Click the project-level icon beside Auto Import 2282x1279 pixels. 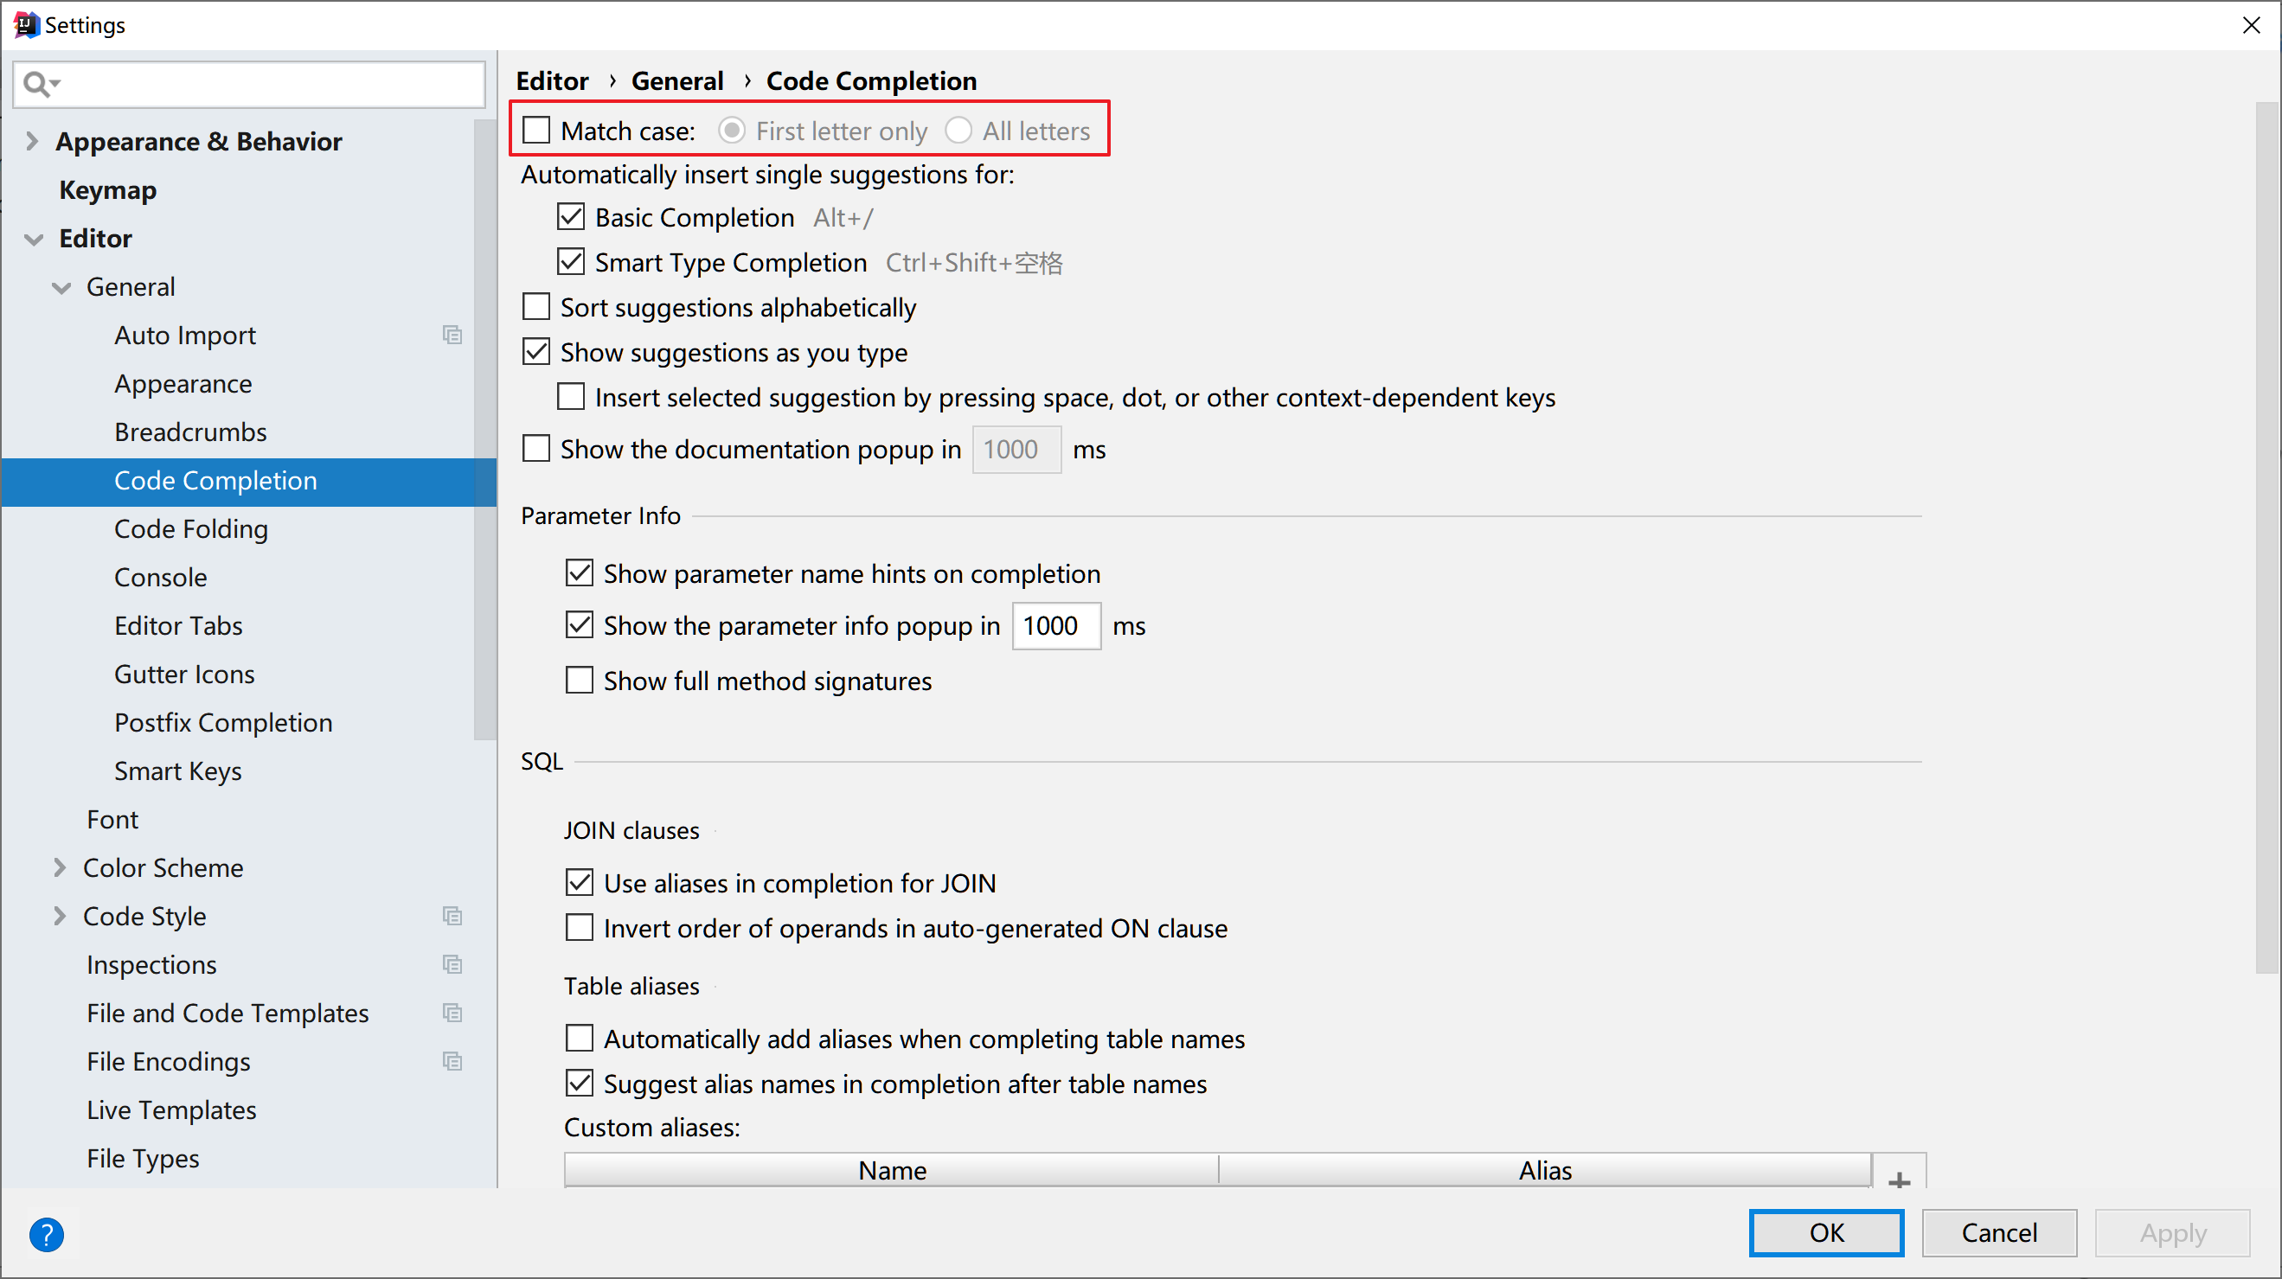[x=452, y=335]
